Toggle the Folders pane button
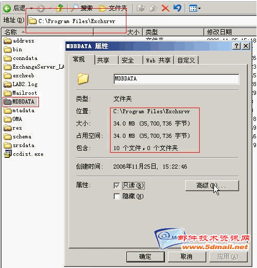 (x=113, y=8)
